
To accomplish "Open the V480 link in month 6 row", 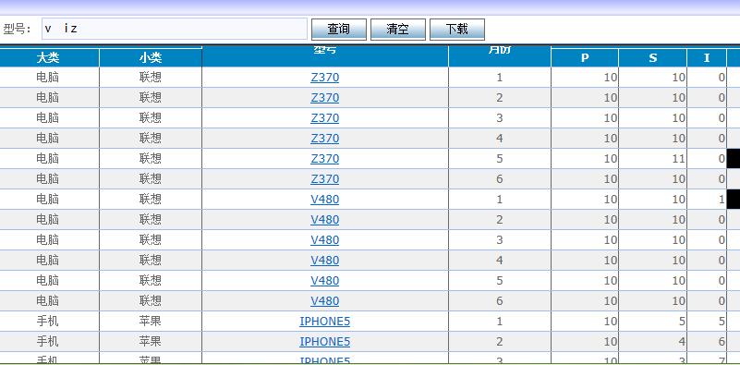I will pos(324,301).
